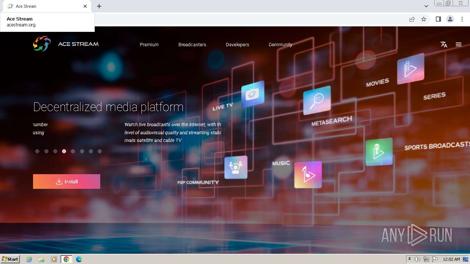470x264 pixels.
Task: Click the taskbar clock showing 12:02 AM
Action: coord(451,259)
